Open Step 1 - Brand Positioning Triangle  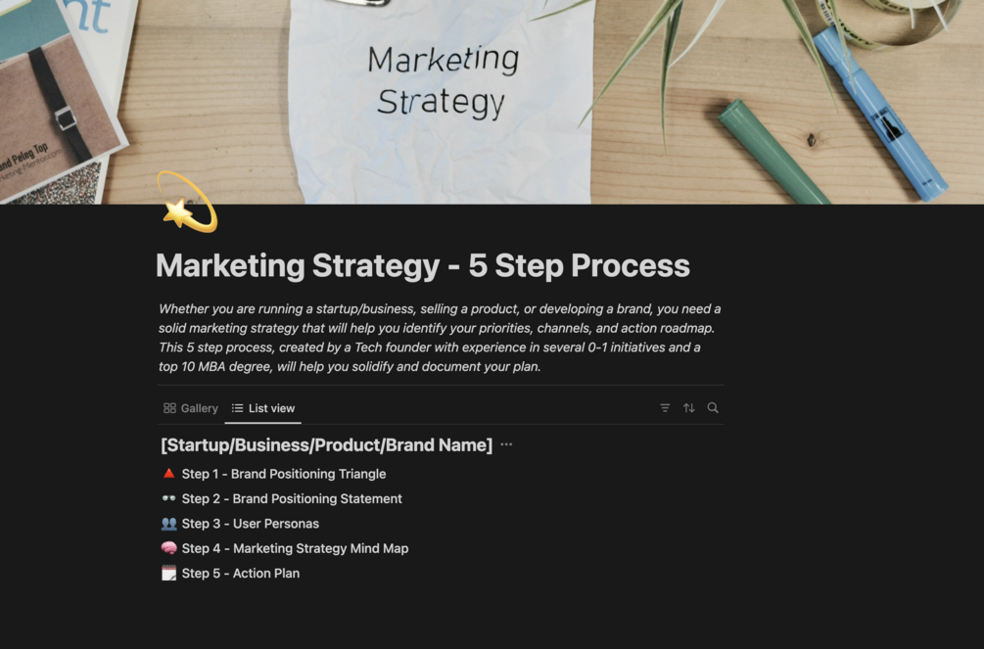284,474
